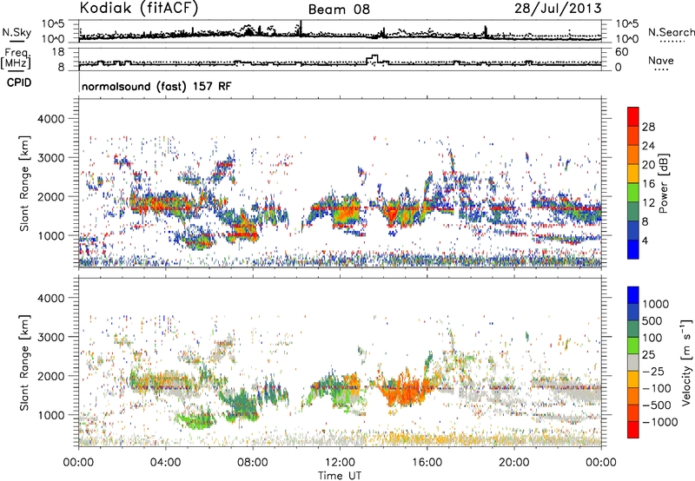This screenshot has height=481, width=695.
Task: Click the "28" label on Power color bar
Action: pyautogui.click(x=648, y=127)
